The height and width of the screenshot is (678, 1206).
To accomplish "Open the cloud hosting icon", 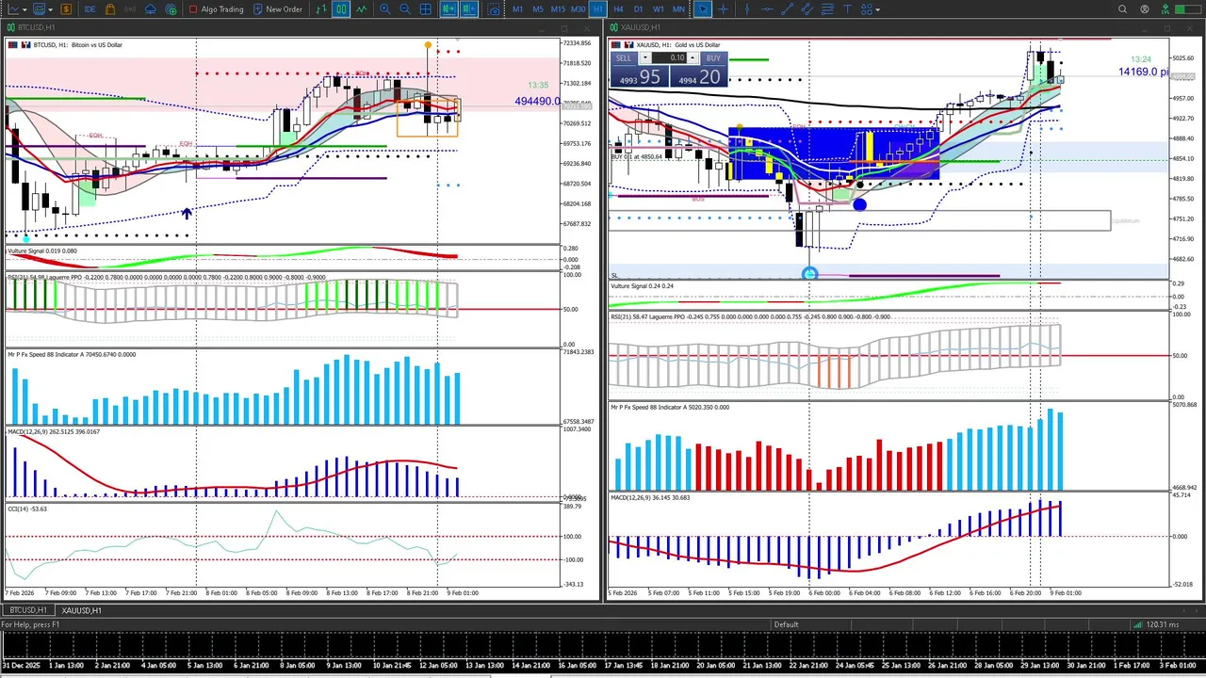I will pos(151,9).
